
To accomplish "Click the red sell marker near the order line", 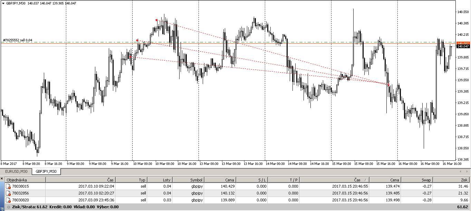I will point(137,40).
